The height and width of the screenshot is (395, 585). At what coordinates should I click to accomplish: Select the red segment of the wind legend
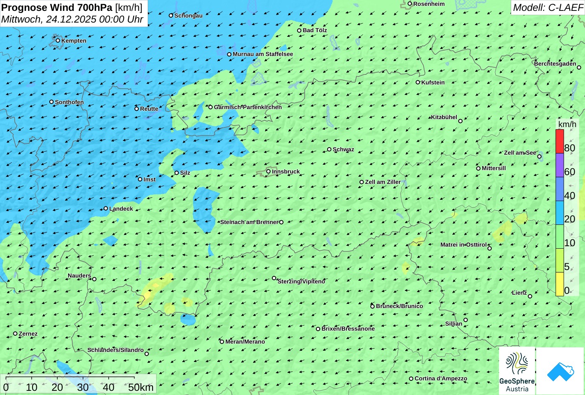coord(560,141)
